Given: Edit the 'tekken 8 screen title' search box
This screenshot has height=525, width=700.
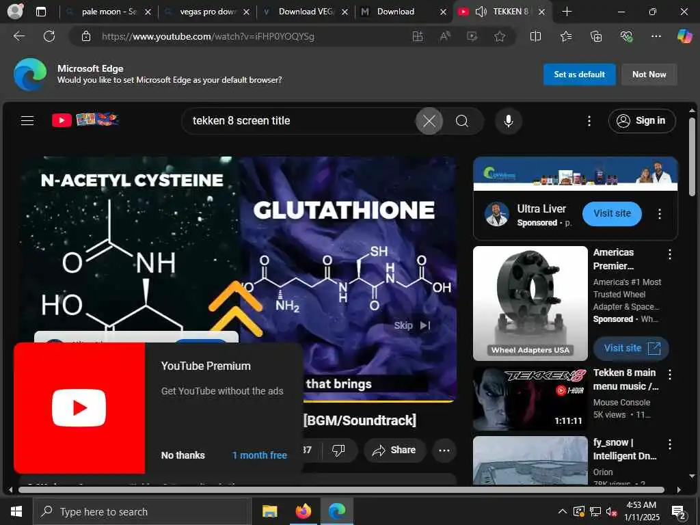Looking at the screenshot, I should [299, 120].
